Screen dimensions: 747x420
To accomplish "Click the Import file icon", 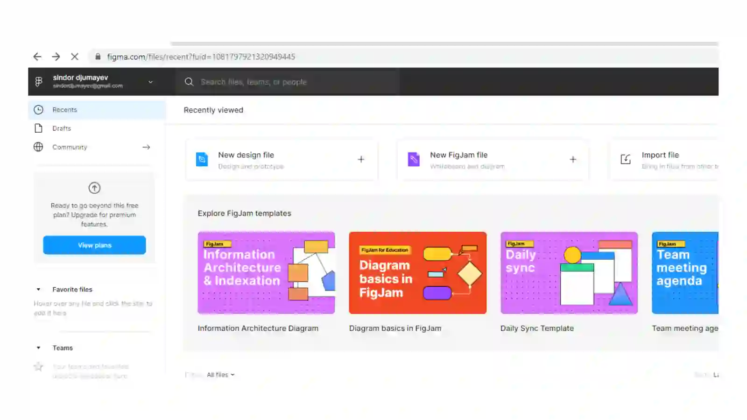I will (626, 159).
